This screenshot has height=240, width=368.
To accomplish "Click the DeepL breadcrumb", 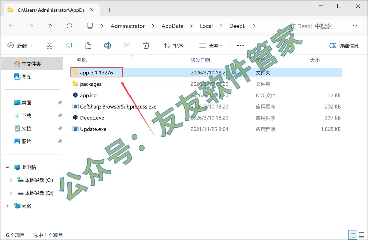I will (x=237, y=26).
